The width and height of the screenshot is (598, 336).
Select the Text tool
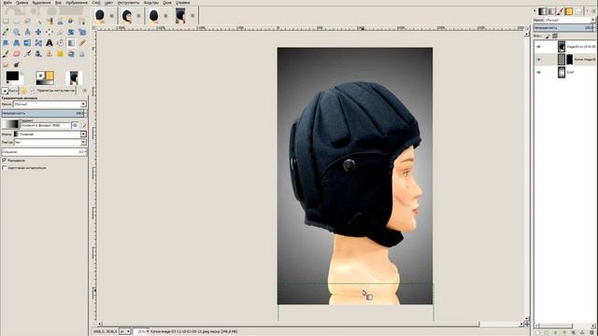[50, 43]
